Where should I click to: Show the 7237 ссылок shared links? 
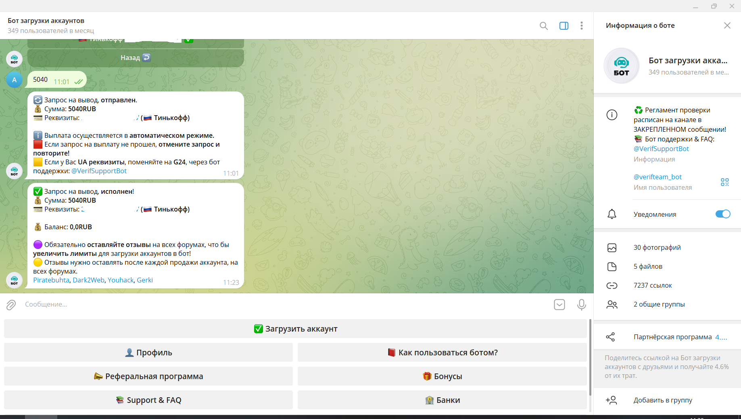point(652,286)
